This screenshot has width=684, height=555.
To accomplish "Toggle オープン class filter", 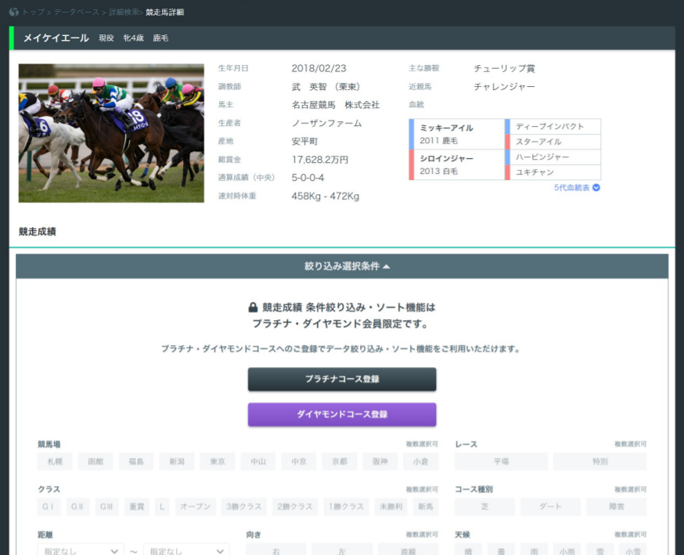I will 196,507.
